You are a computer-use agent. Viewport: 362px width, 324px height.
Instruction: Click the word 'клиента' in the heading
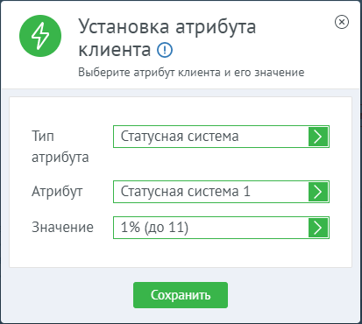point(115,50)
